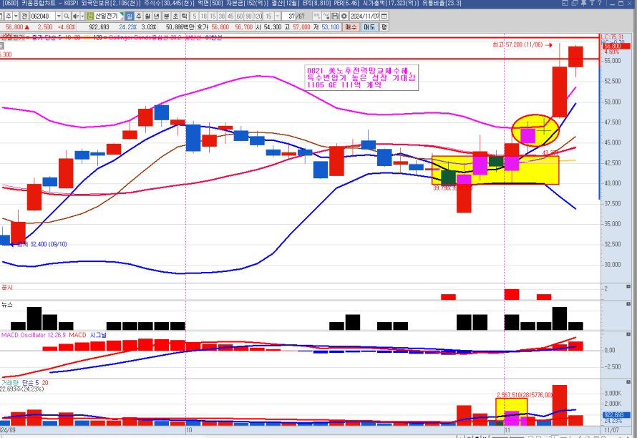Click the 뉴스 news panel corner icon
The height and width of the screenshot is (438, 637).
[628, 304]
